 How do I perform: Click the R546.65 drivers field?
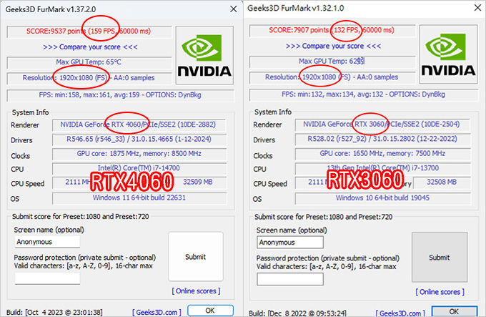[x=139, y=139]
